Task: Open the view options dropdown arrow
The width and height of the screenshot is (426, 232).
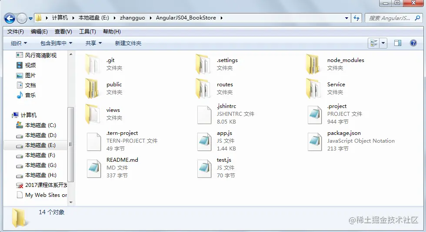Action: pyautogui.click(x=383, y=43)
